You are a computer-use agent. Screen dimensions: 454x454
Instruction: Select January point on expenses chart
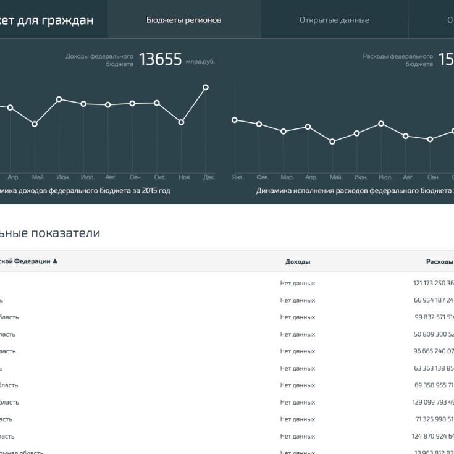click(235, 120)
